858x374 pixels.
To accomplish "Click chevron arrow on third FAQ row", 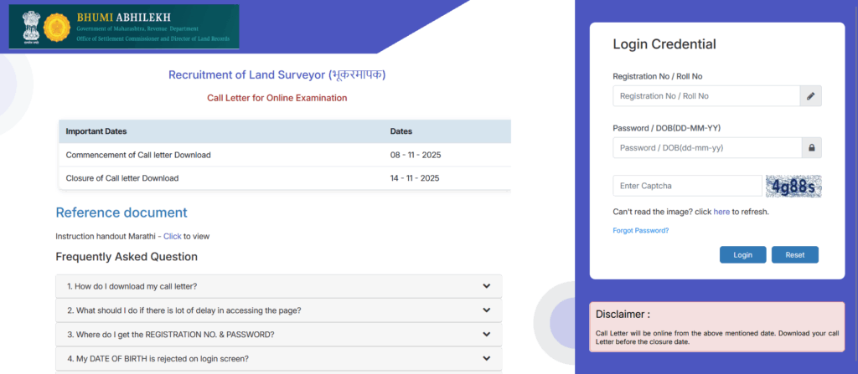I will [486, 335].
